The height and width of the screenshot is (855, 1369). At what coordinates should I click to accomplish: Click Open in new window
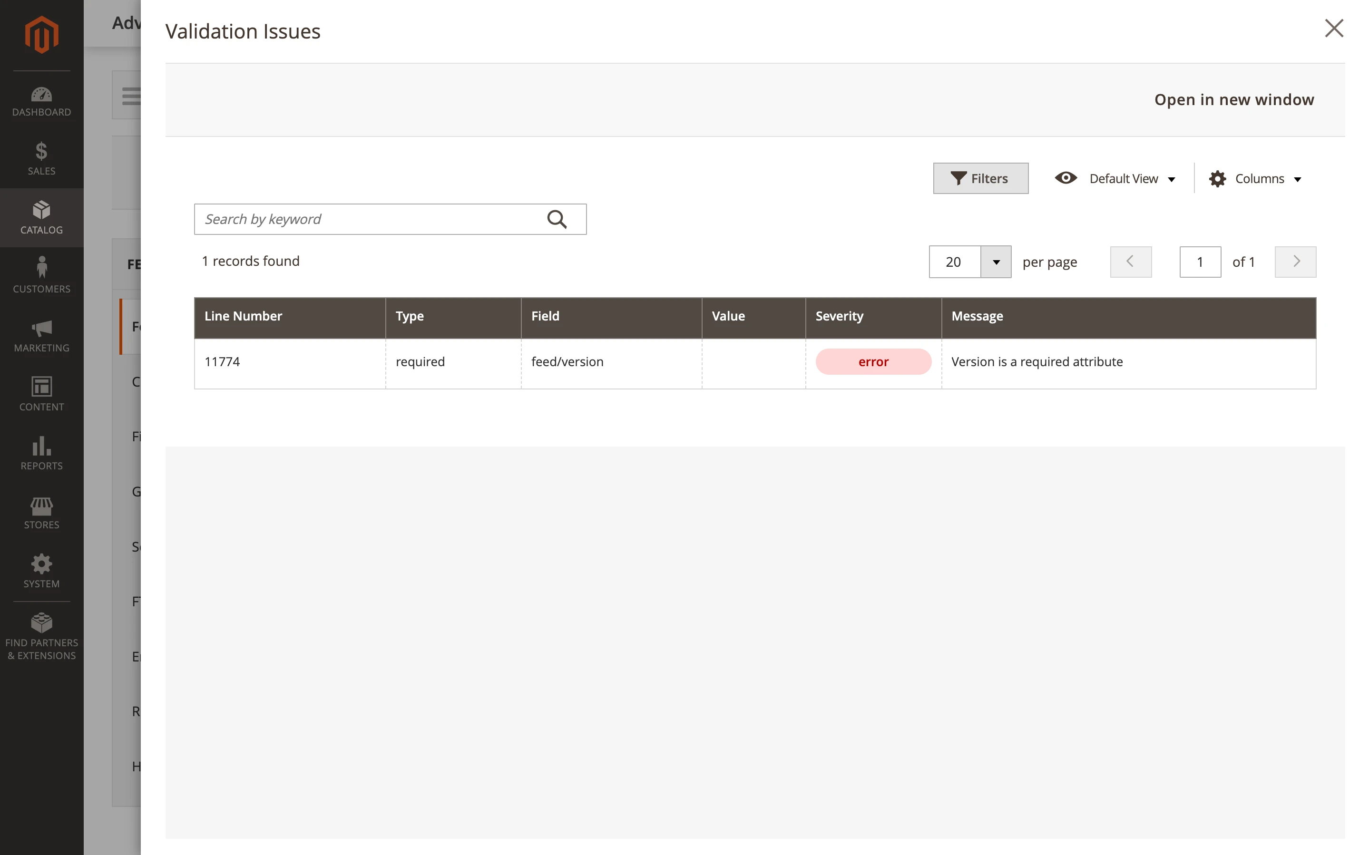[x=1234, y=99]
